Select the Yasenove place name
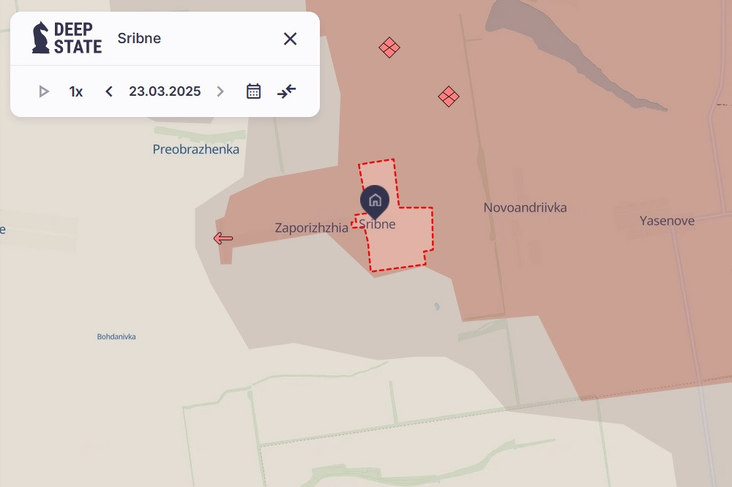The image size is (732, 487). click(667, 220)
